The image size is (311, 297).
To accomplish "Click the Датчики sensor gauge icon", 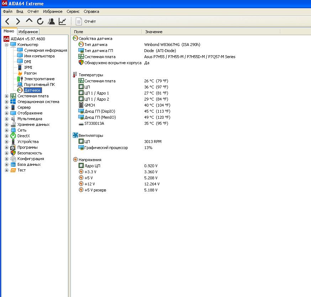I will pyautogui.click(x=20, y=90).
